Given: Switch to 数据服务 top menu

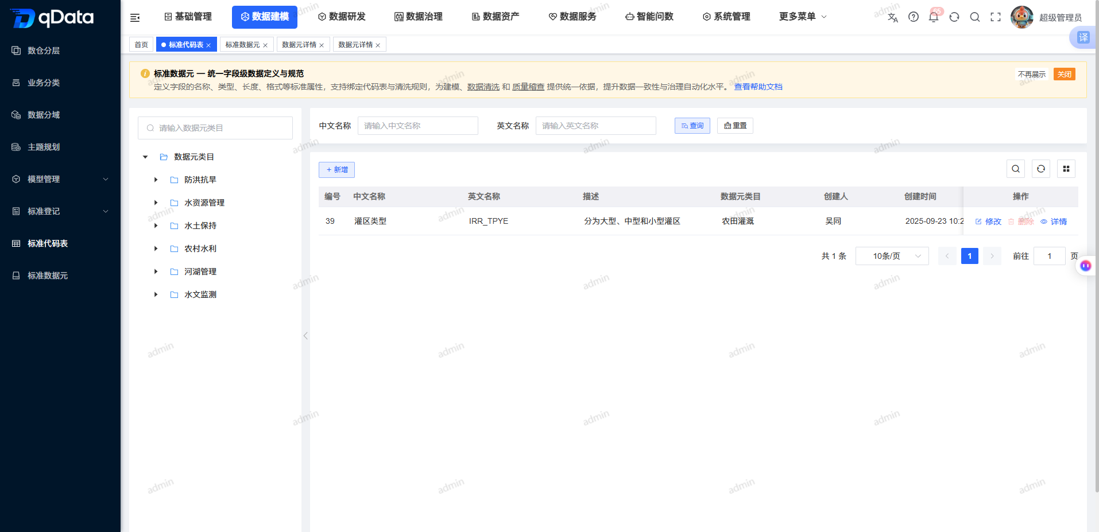Looking at the screenshot, I should [x=572, y=17].
